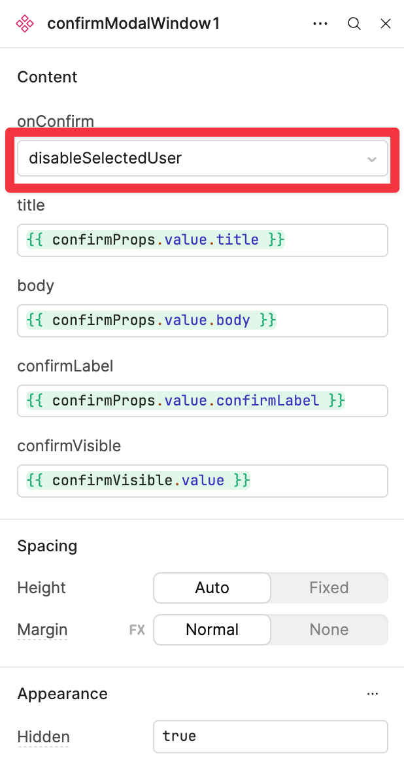Open the three-dot menu in the header
The image size is (404, 773).
point(320,24)
